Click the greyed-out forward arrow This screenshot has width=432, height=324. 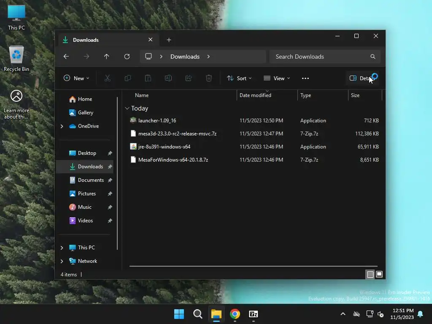point(86,57)
